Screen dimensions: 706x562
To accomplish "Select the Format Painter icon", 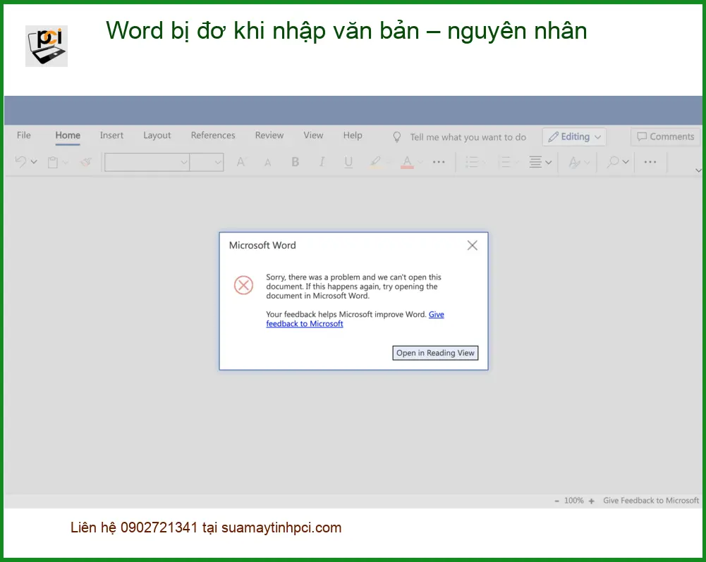I will 85,162.
